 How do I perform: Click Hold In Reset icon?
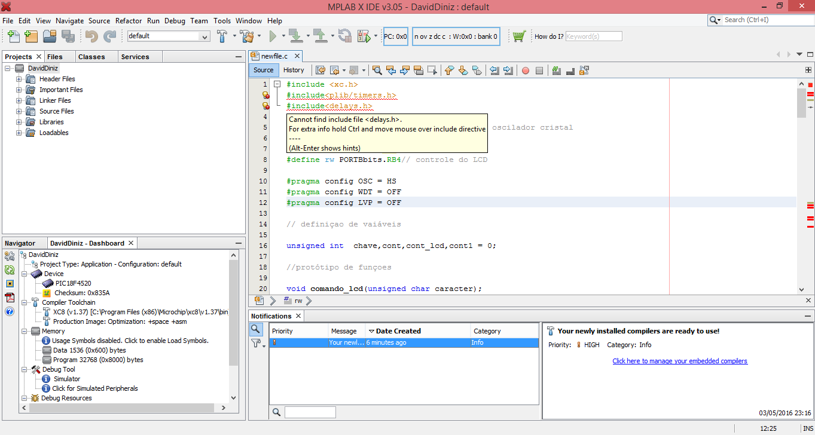pyautogui.click(x=345, y=36)
